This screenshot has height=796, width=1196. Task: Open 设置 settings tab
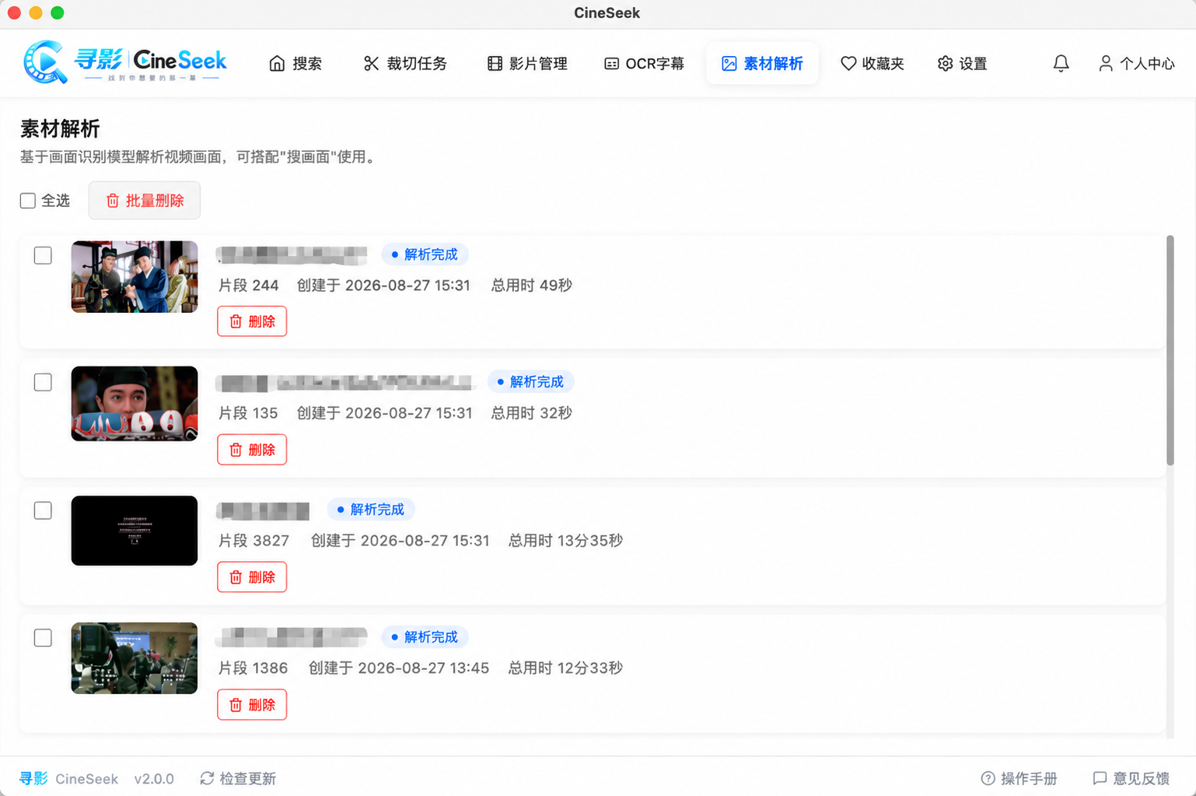tap(963, 64)
